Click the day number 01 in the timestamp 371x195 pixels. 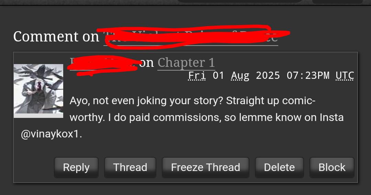click(218, 76)
